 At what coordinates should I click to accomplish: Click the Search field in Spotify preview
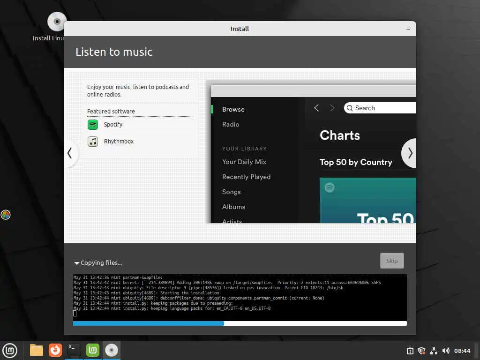click(x=380, y=108)
